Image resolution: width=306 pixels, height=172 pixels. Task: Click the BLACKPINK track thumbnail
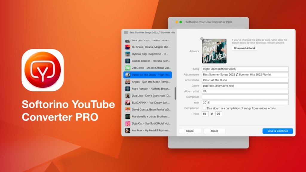click(128, 103)
